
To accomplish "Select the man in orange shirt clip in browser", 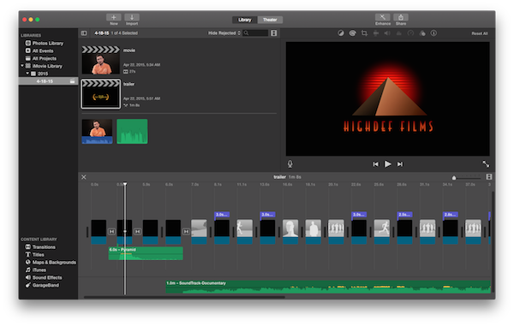I will pos(97,131).
